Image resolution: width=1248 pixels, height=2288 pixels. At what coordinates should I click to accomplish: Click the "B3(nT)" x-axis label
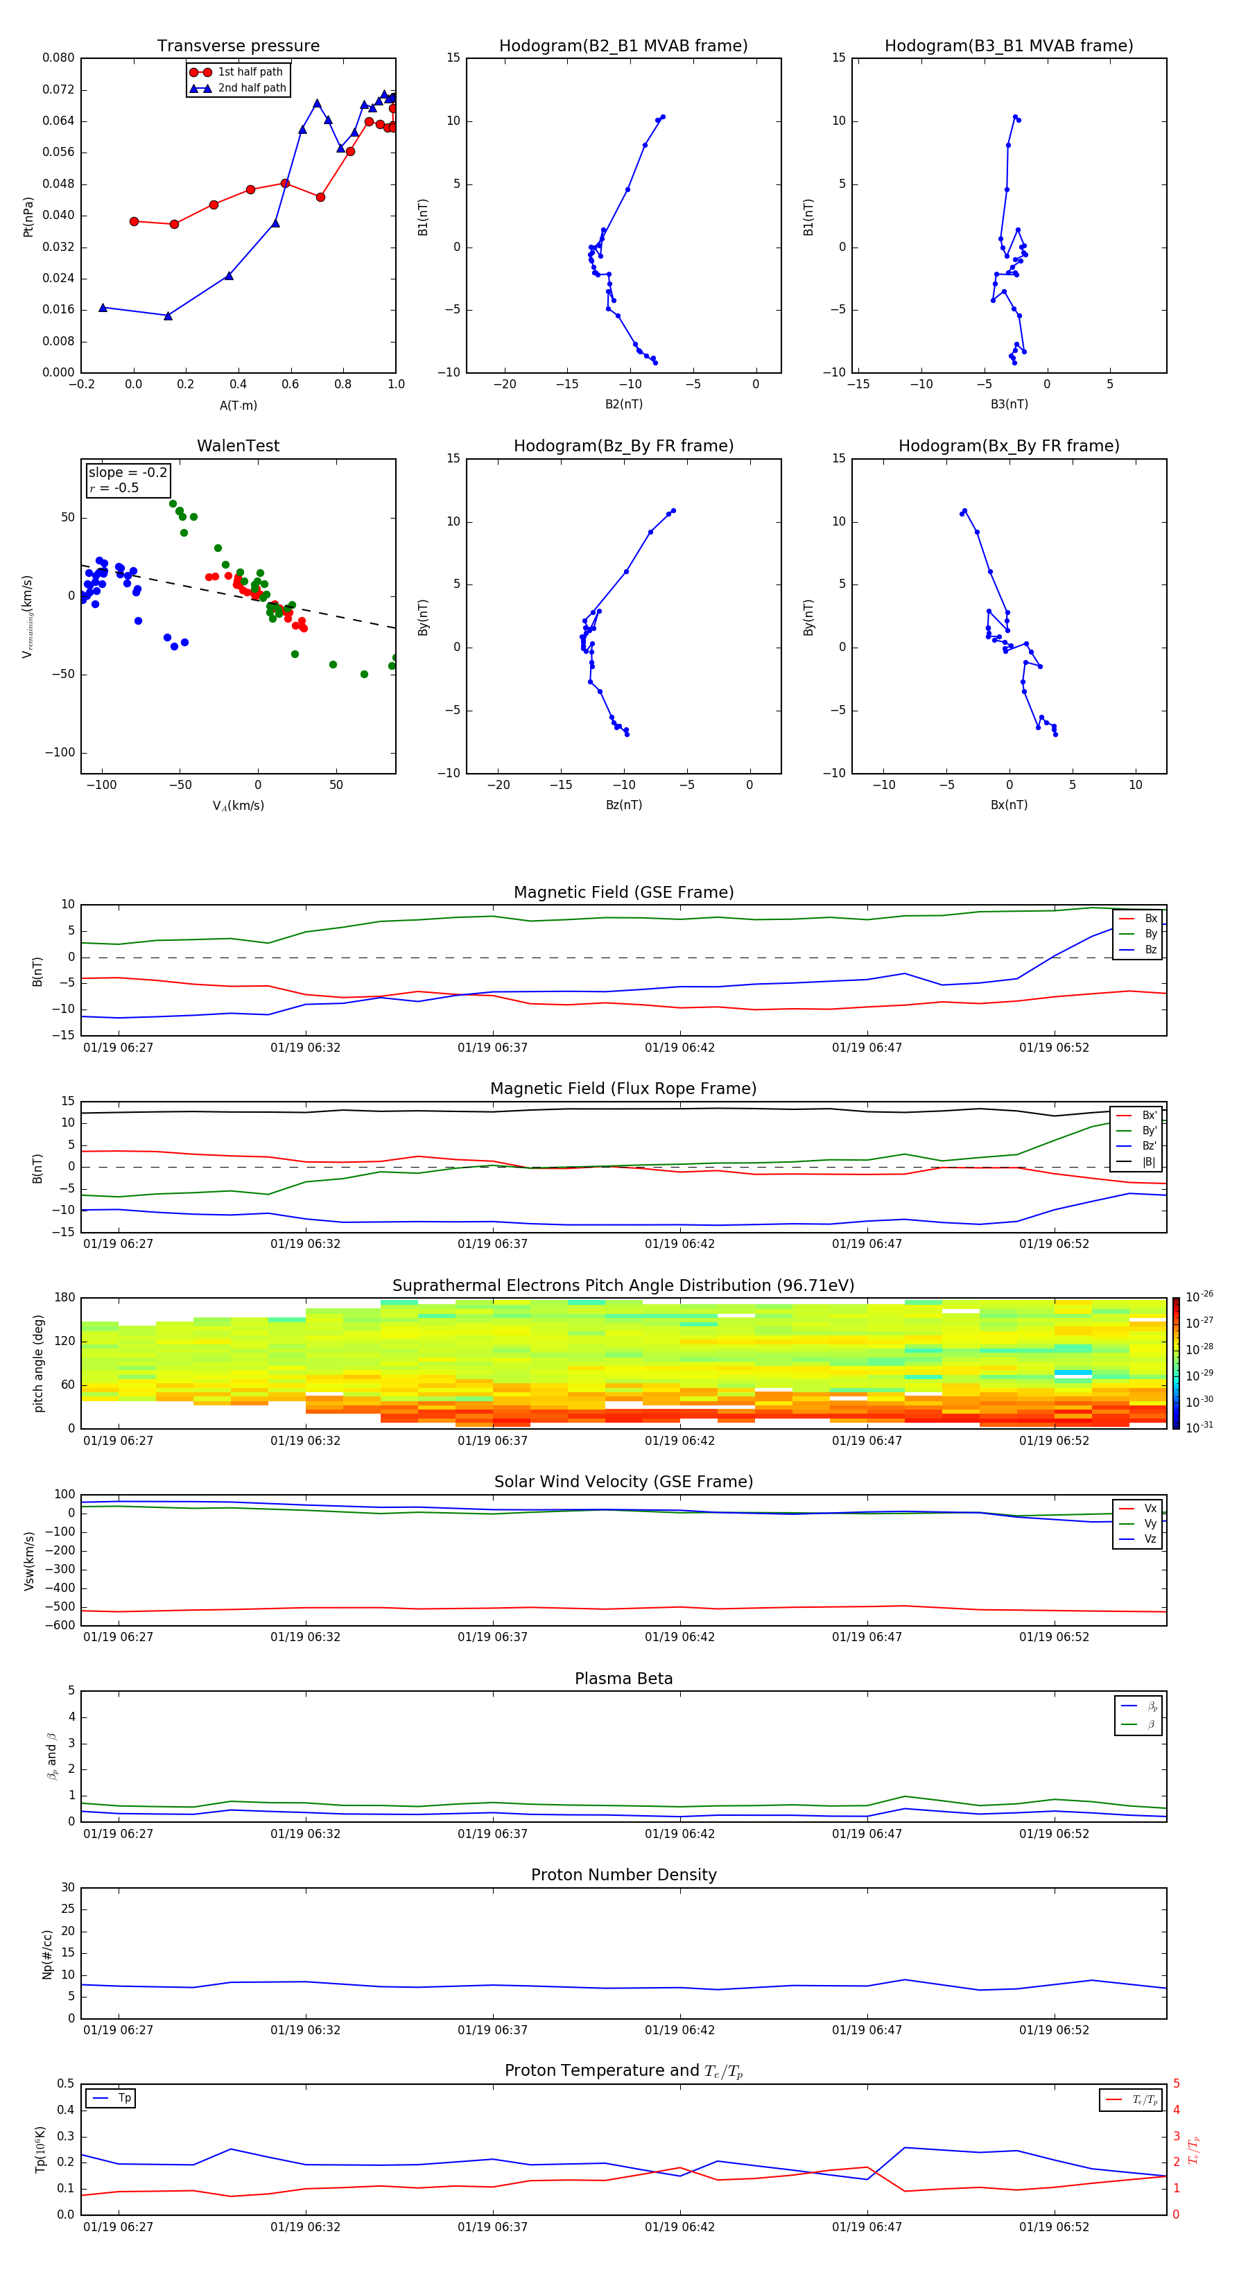[x=1009, y=404]
